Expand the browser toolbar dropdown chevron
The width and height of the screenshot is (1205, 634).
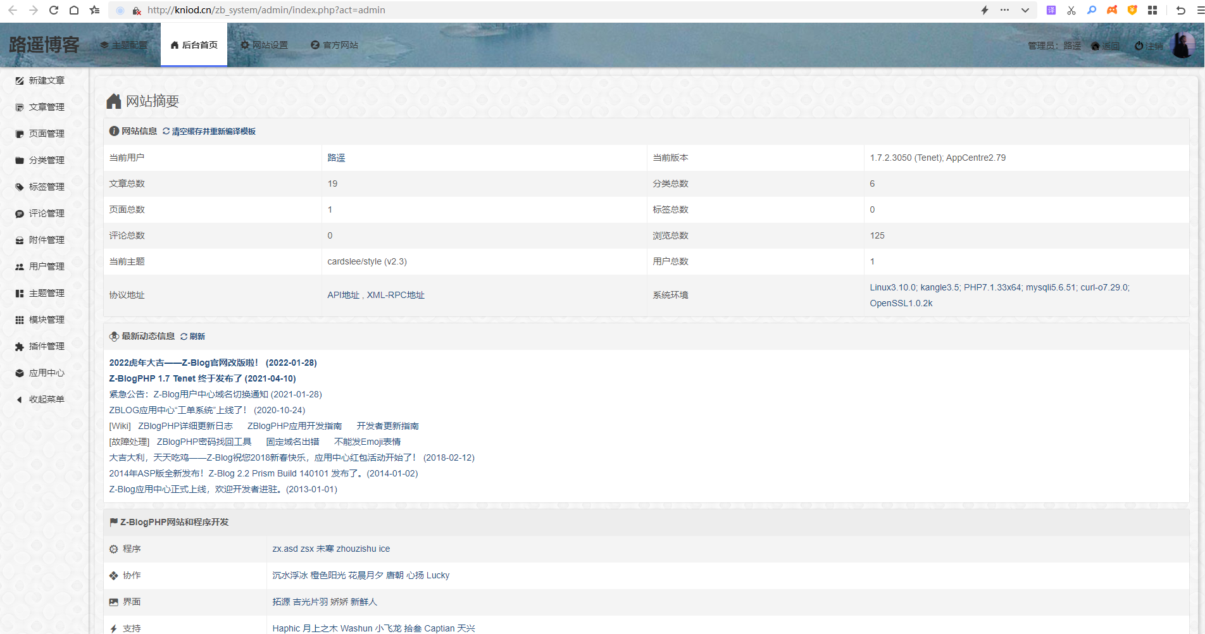pyautogui.click(x=1025, y=10)
